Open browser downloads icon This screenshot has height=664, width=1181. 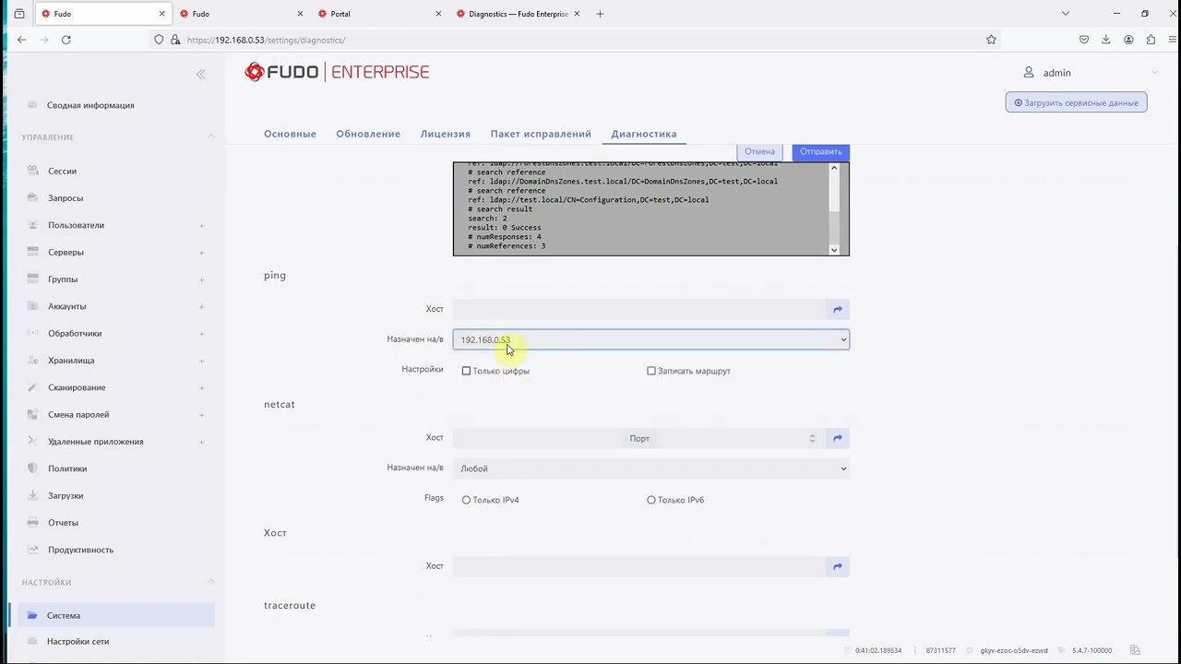(1106, 40)
